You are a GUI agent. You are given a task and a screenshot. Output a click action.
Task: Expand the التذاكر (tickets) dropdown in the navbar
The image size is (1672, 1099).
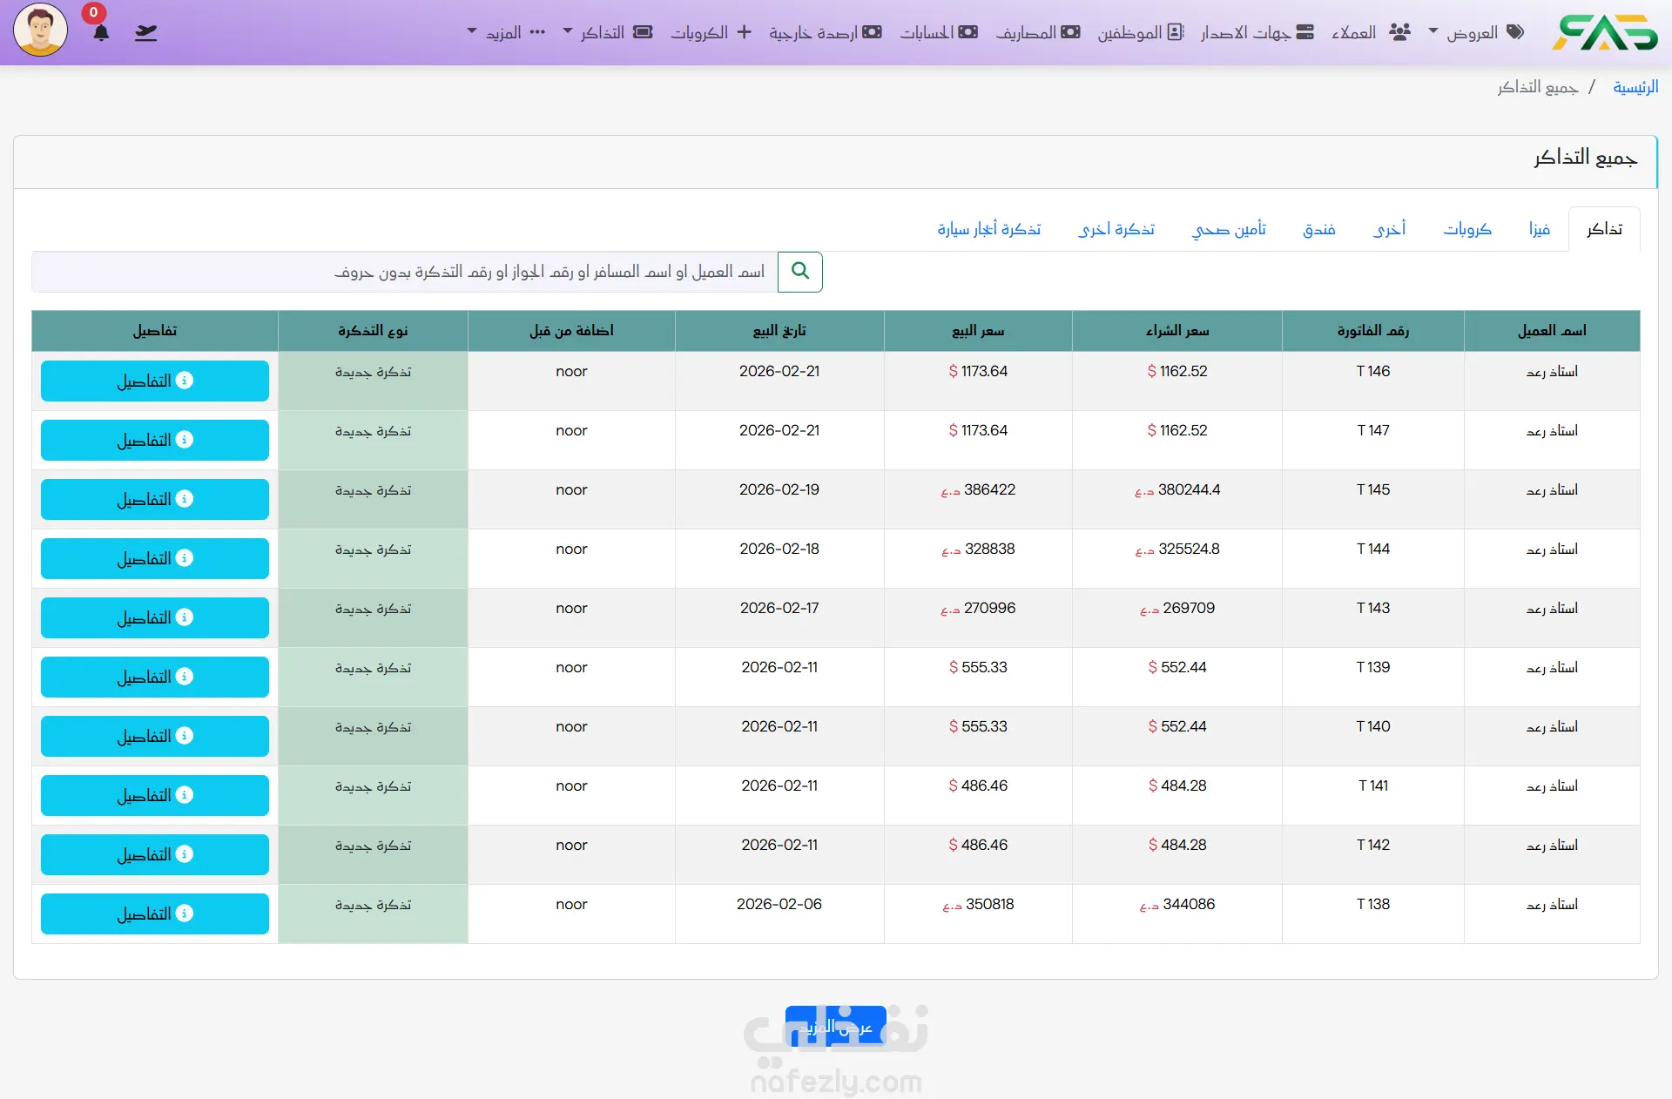pyautogui.click(x=608, y=32)
